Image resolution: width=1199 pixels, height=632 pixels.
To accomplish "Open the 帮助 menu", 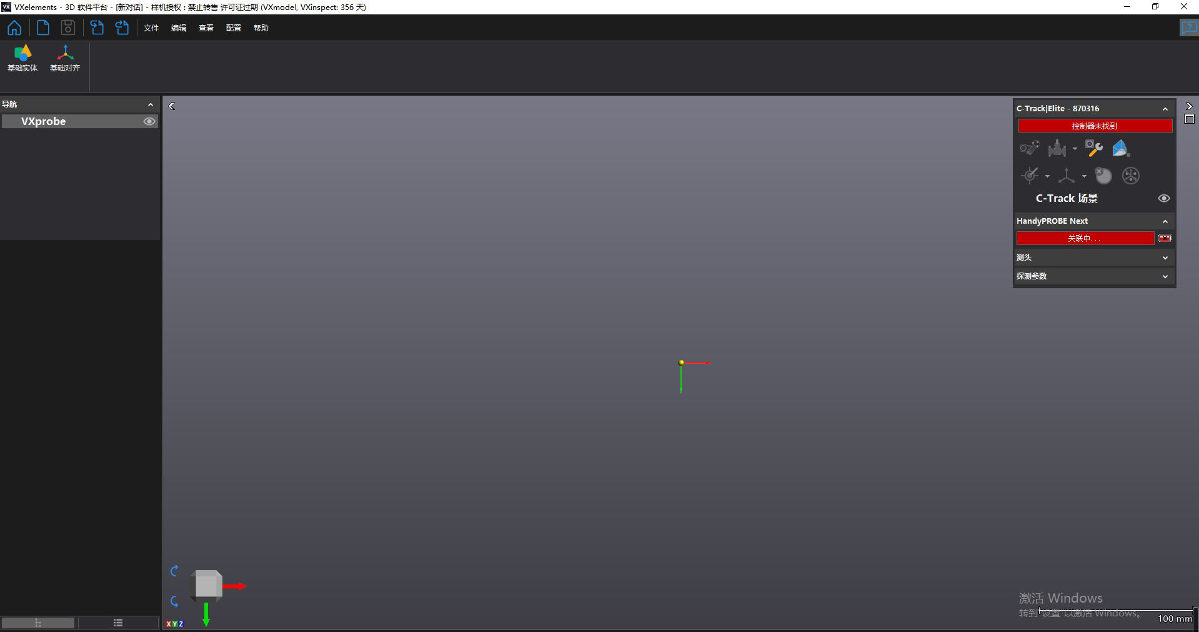I will click(x=261, y=28).
